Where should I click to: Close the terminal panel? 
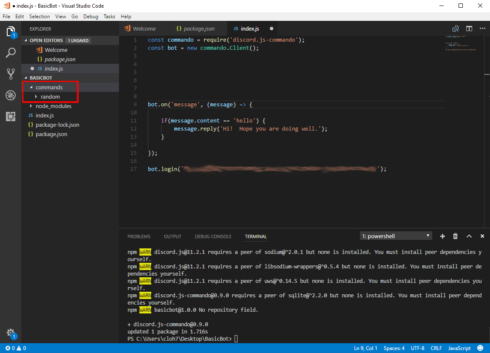(x=482, y=236)
